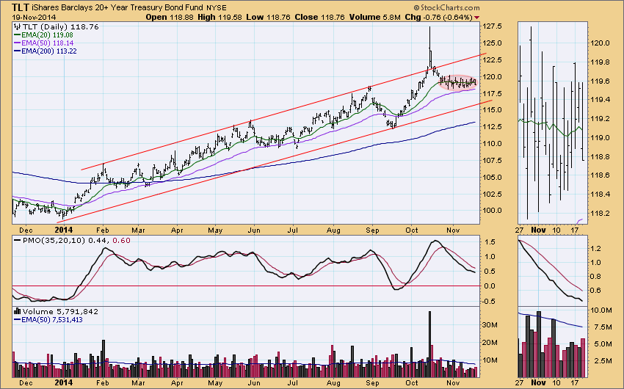This screenshot has height=389, width=624.
Task: Click the 30M volume axis label
Action: click(x=491, y=323)
